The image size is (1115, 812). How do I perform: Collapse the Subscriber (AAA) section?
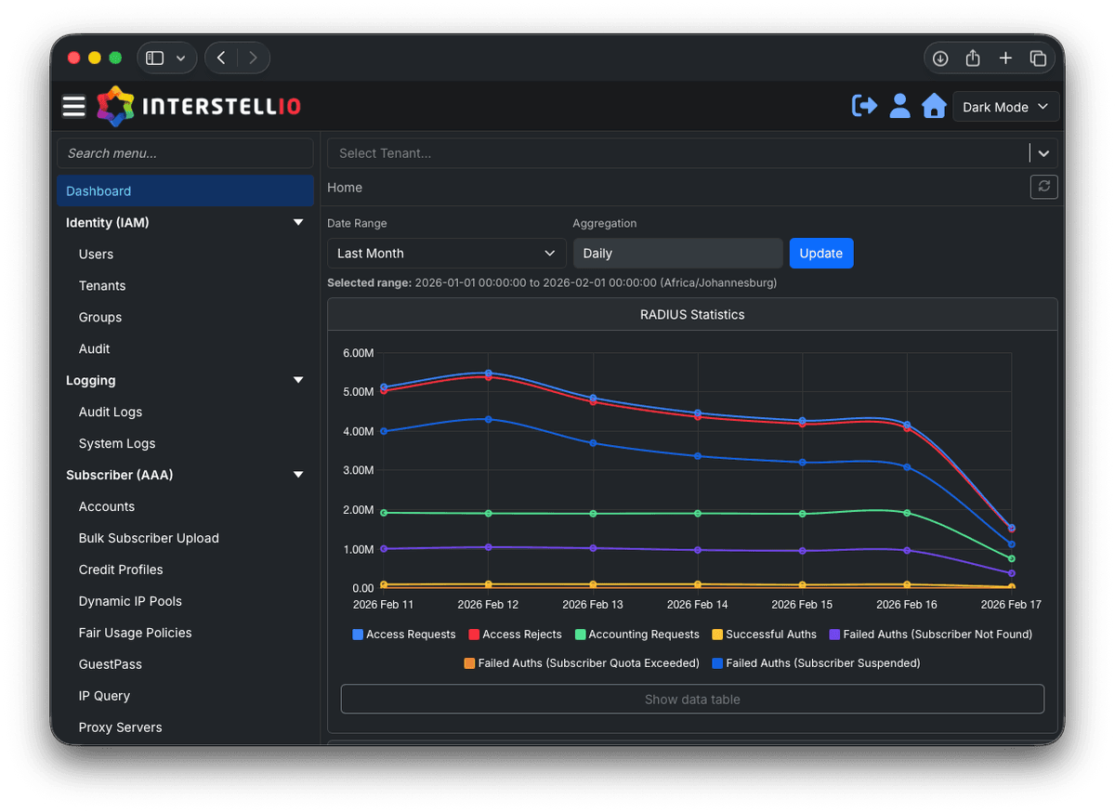(297, 475)
